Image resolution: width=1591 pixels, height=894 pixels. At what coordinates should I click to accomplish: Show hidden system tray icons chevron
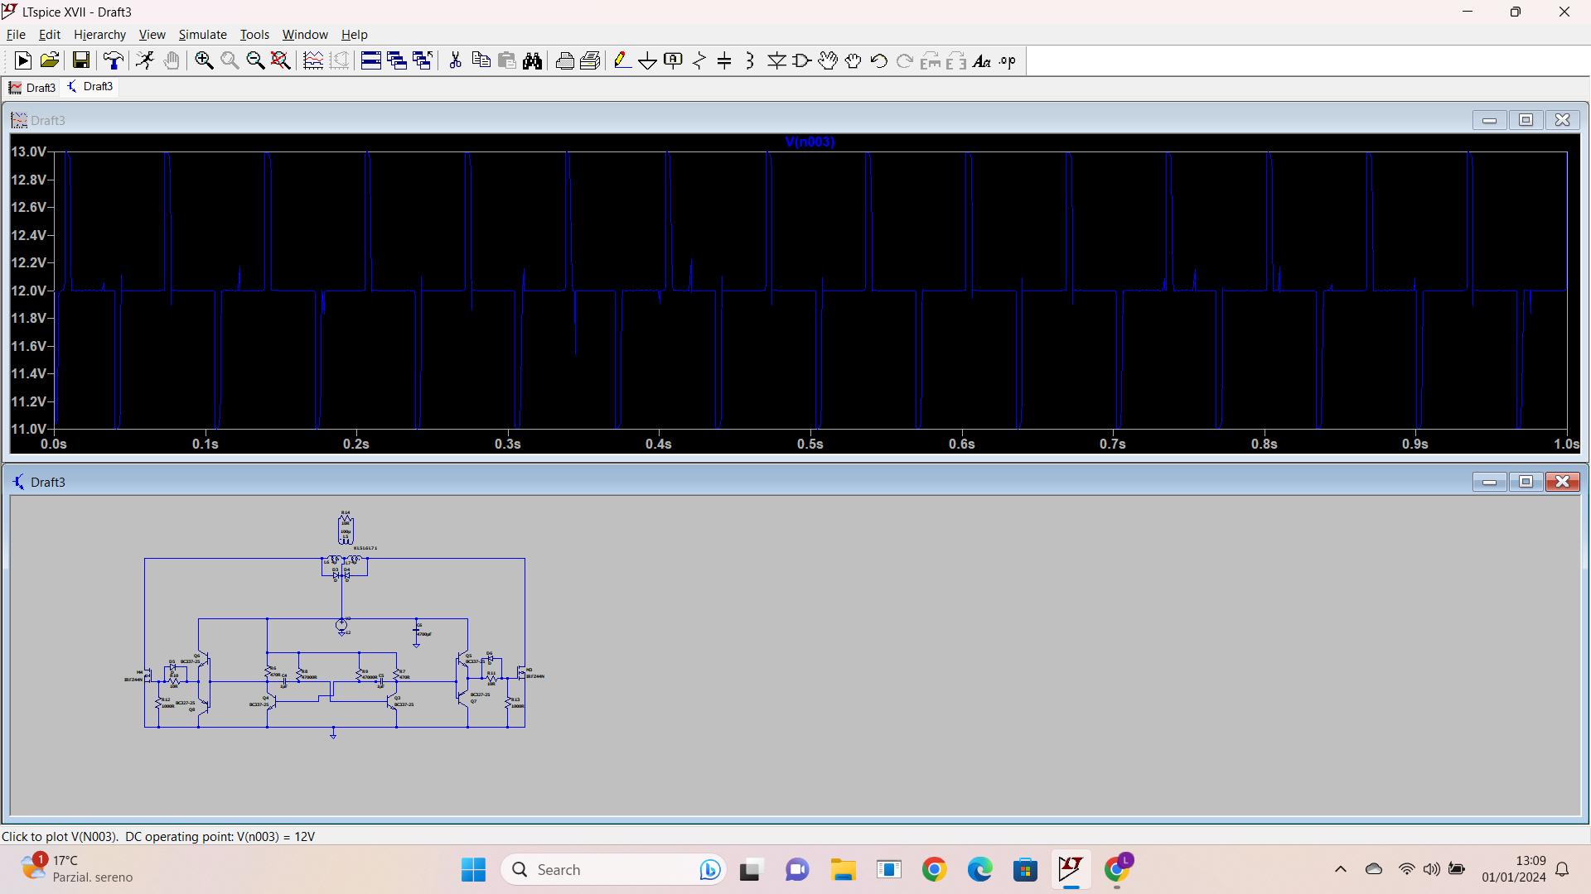[x=1340, y=869]
